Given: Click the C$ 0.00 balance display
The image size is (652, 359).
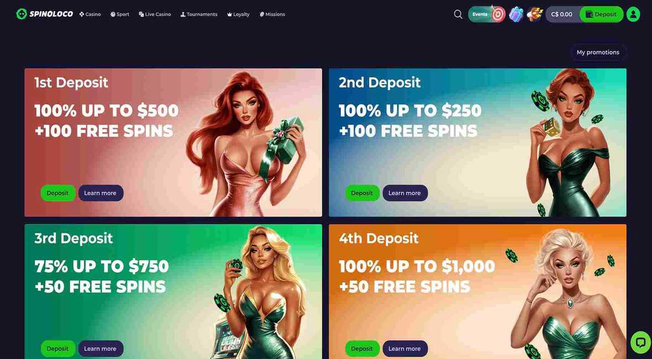Looking at the screenshot, I should (x=562, y=14).
